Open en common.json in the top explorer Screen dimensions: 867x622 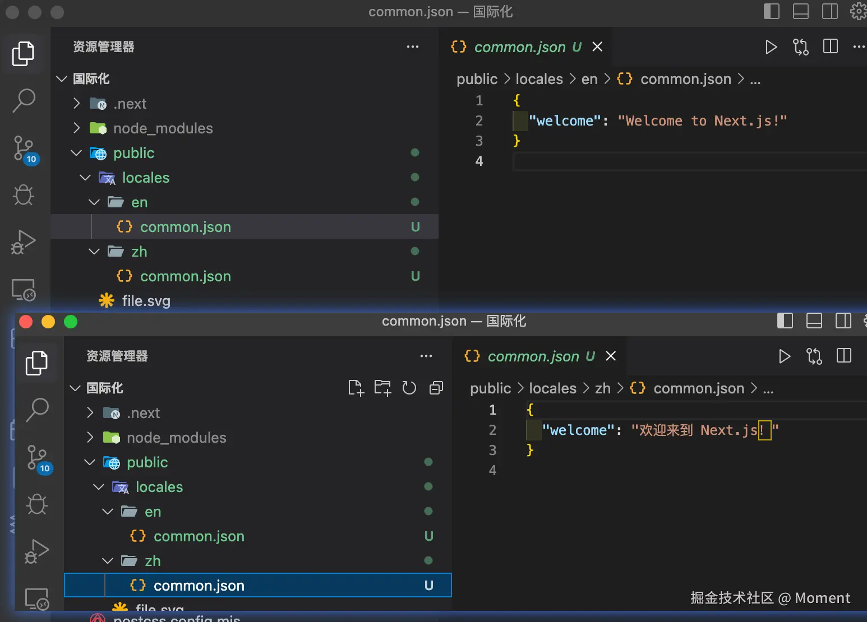245,227
